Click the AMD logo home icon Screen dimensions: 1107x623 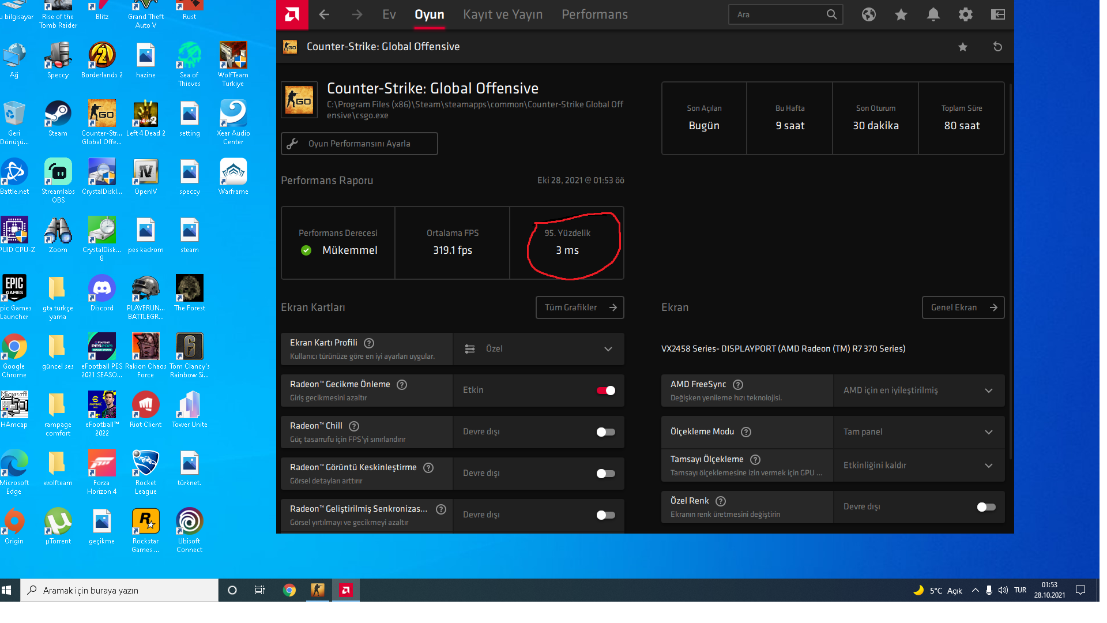[292, 15]
